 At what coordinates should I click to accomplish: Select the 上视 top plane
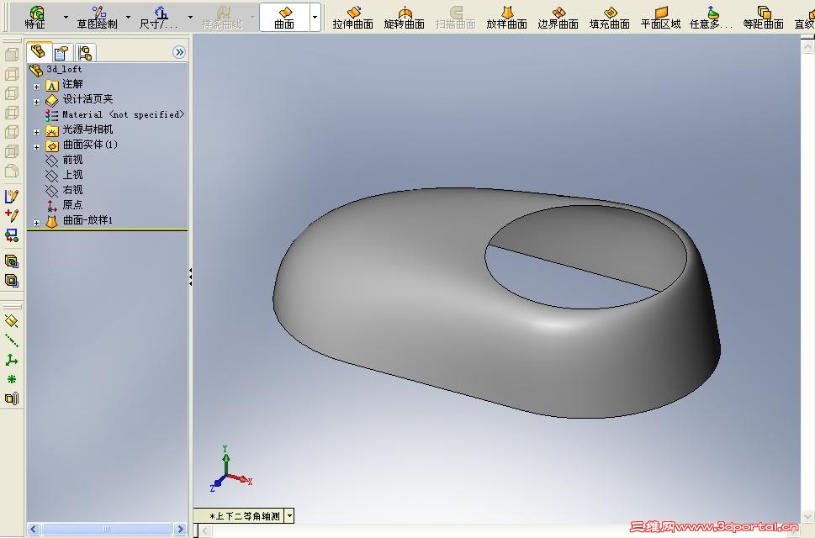(x=65, y=175)
